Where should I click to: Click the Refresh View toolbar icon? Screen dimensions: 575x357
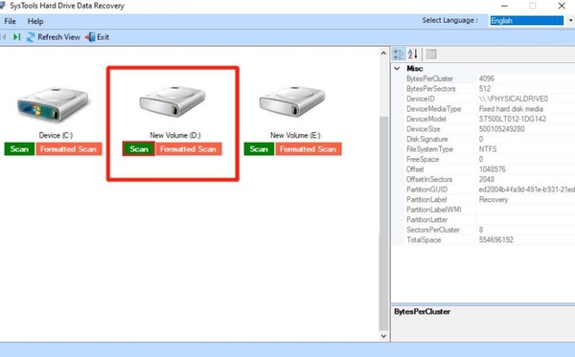[31, 37]
